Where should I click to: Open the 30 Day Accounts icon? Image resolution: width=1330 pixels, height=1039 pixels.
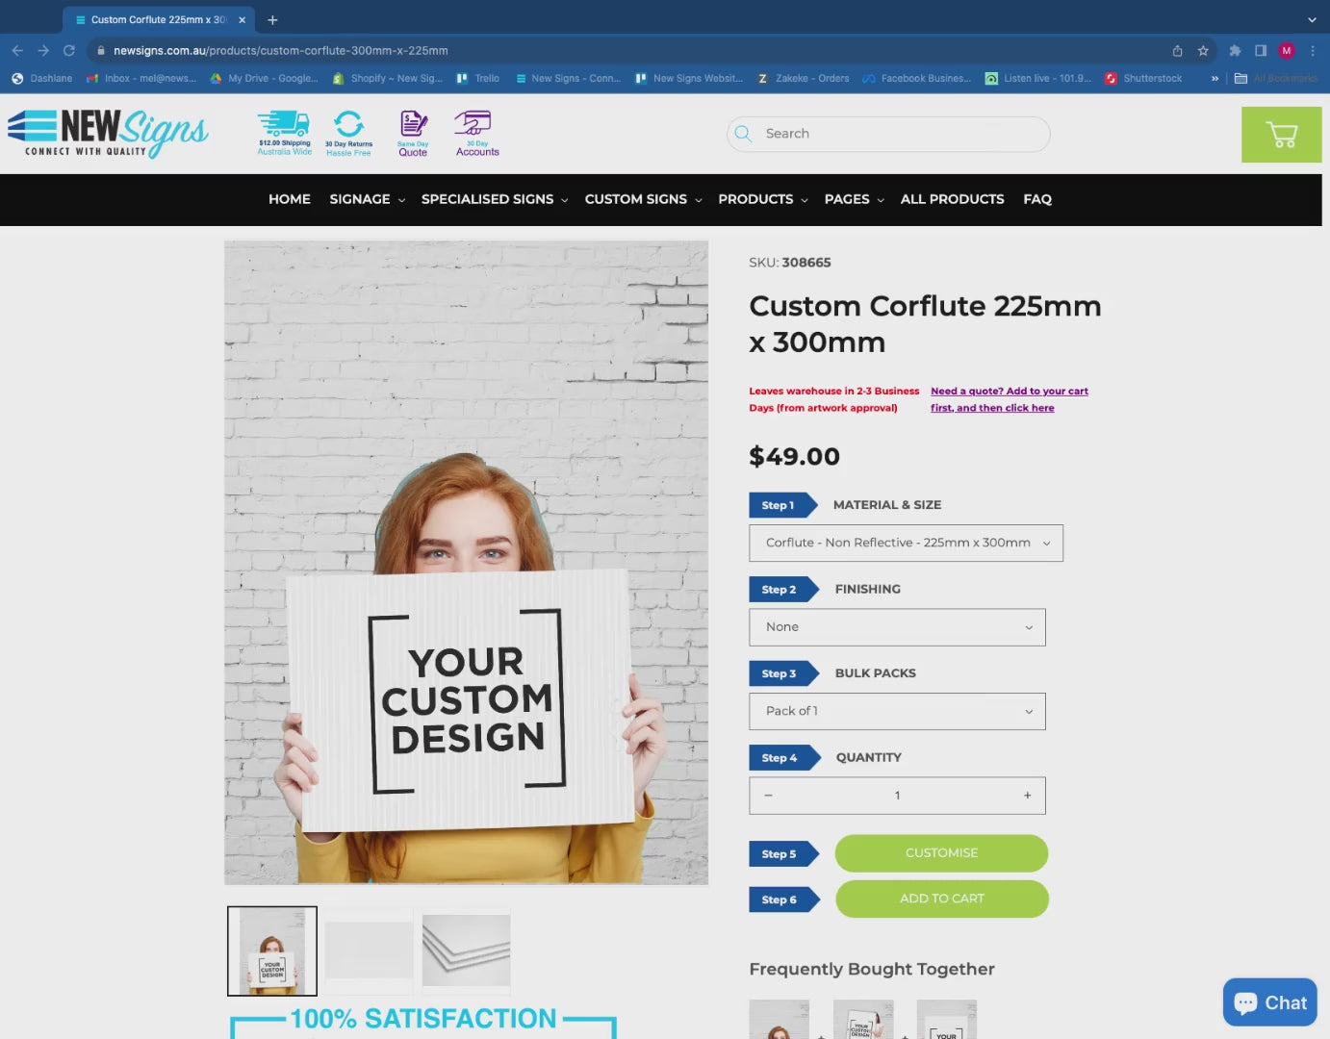[x=477, y=133]
